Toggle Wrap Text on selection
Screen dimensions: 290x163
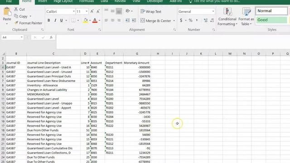click(151, 11)
